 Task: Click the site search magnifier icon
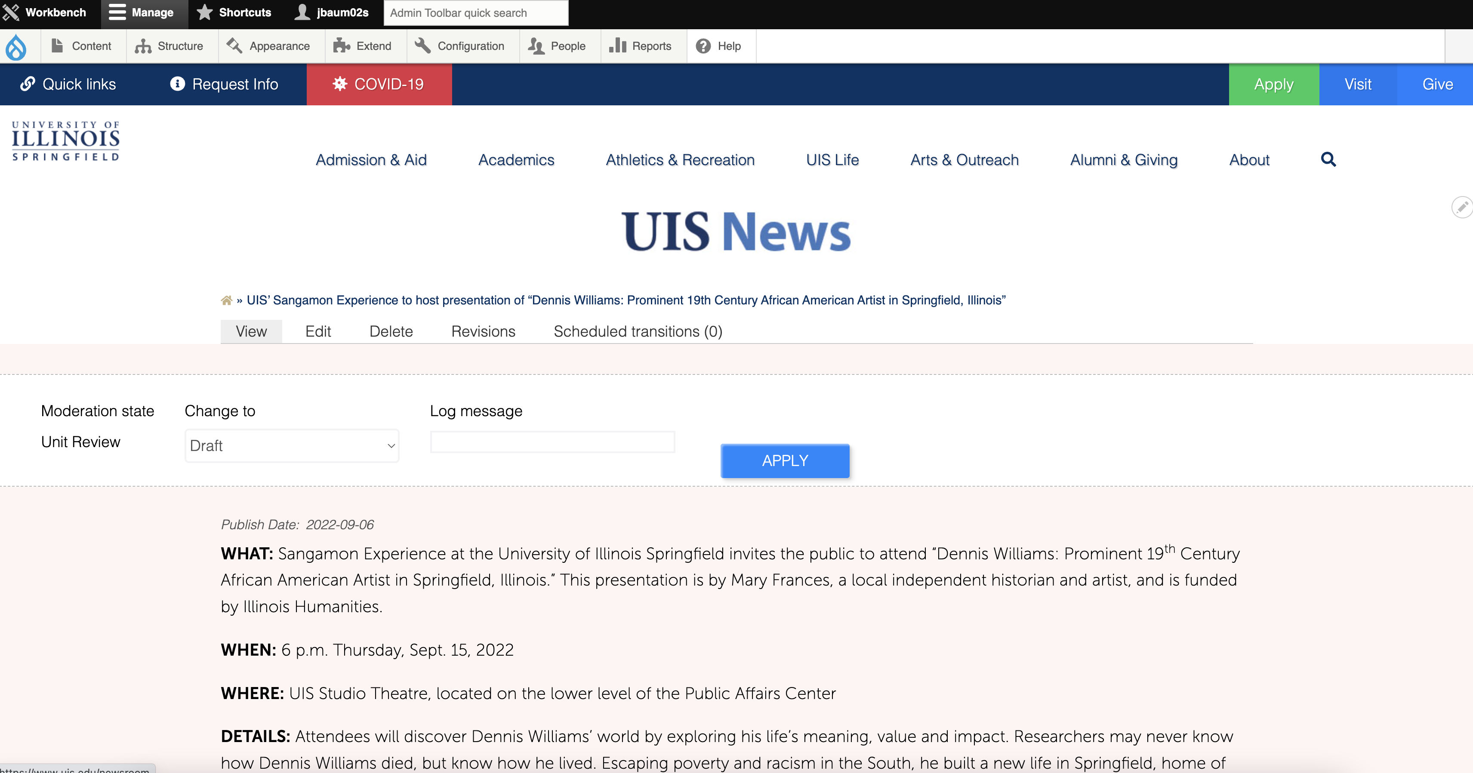1328,160
